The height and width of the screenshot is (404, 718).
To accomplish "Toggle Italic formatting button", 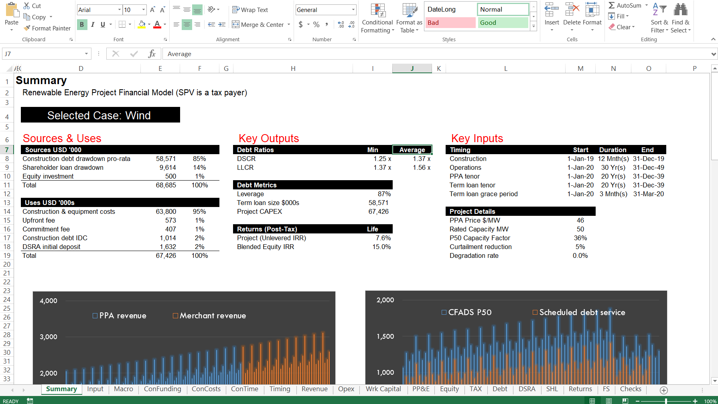I will (93, 24).
